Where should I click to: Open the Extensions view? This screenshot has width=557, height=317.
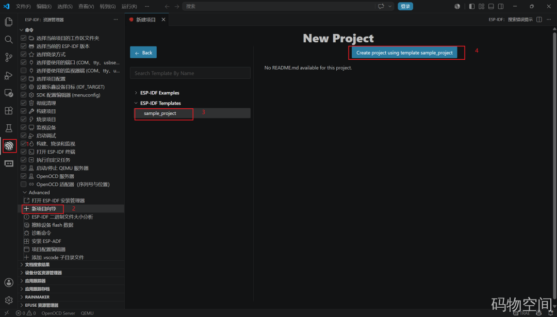tap(9, 110)
